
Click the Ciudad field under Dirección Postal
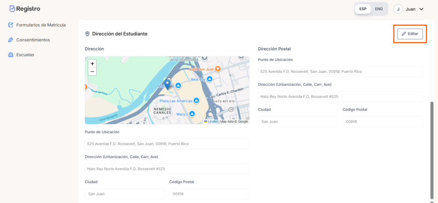[298, 122]
